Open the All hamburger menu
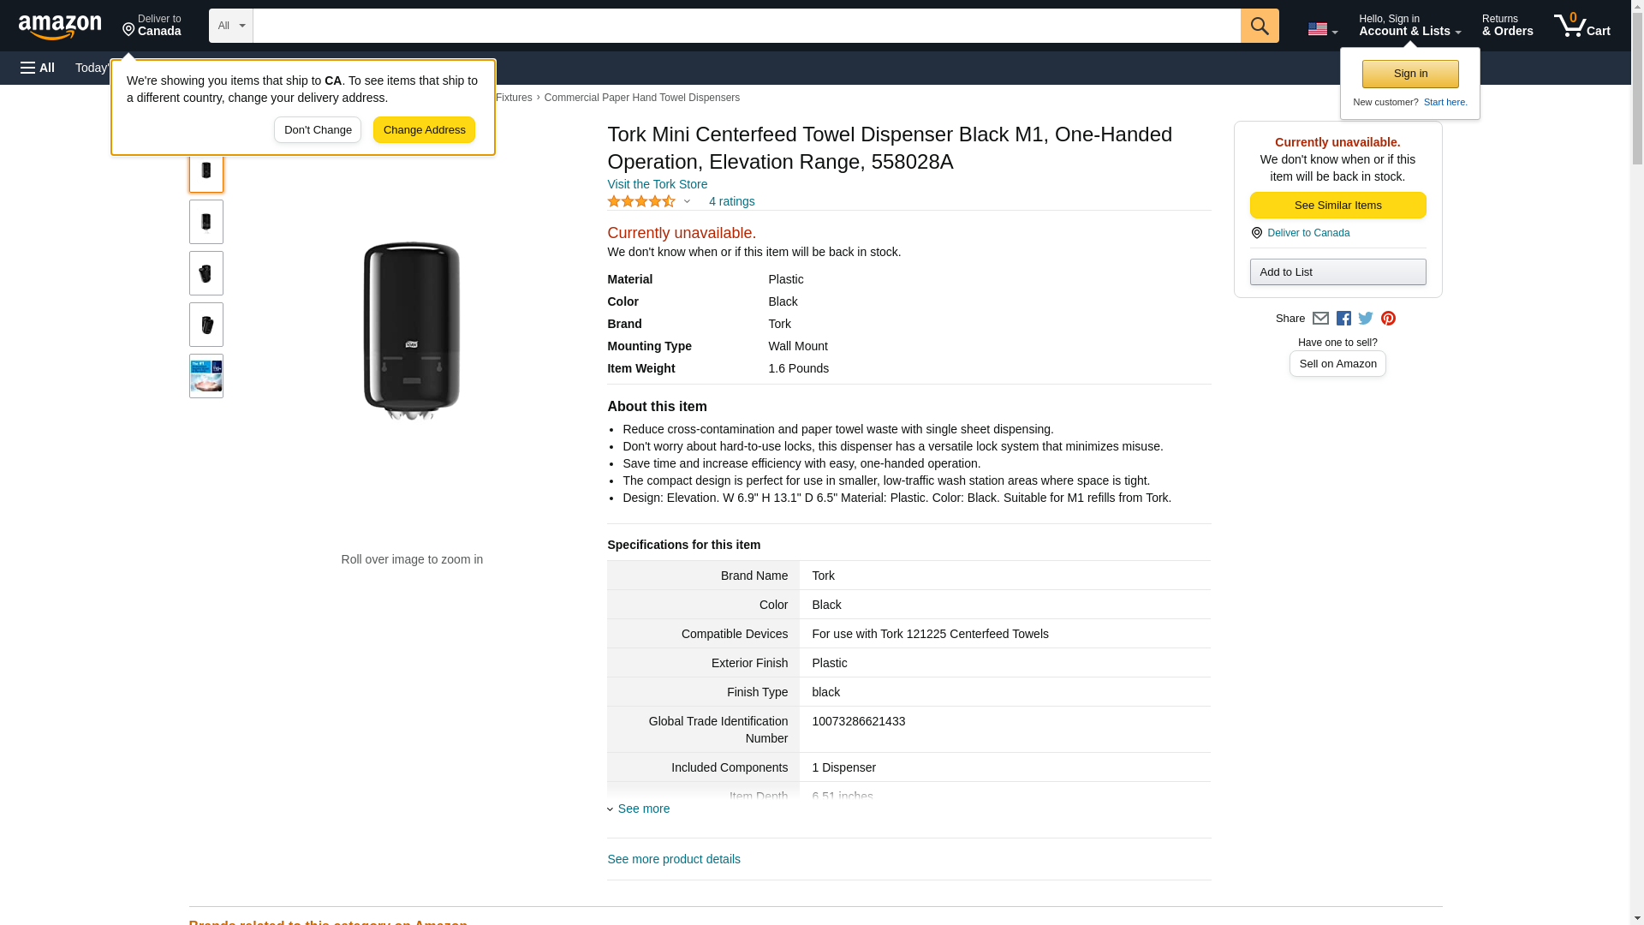1644x925 pixels. 38,68
